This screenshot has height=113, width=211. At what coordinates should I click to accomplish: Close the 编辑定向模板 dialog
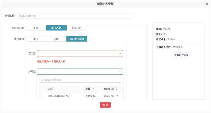tap(207, 4)
